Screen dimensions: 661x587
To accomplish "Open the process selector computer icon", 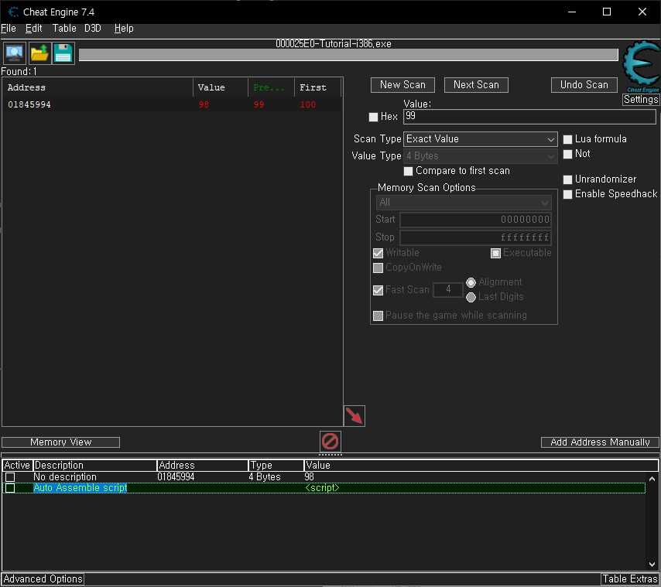I will 15,53.
